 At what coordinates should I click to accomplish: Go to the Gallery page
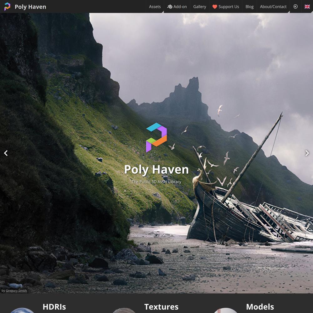click(x=200, y=7)
